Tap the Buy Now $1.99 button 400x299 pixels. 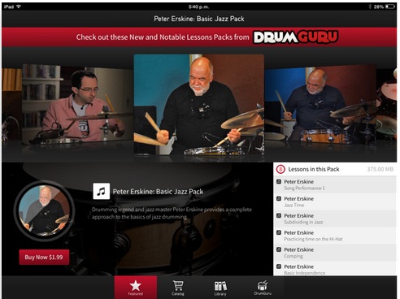click(44, 257)
